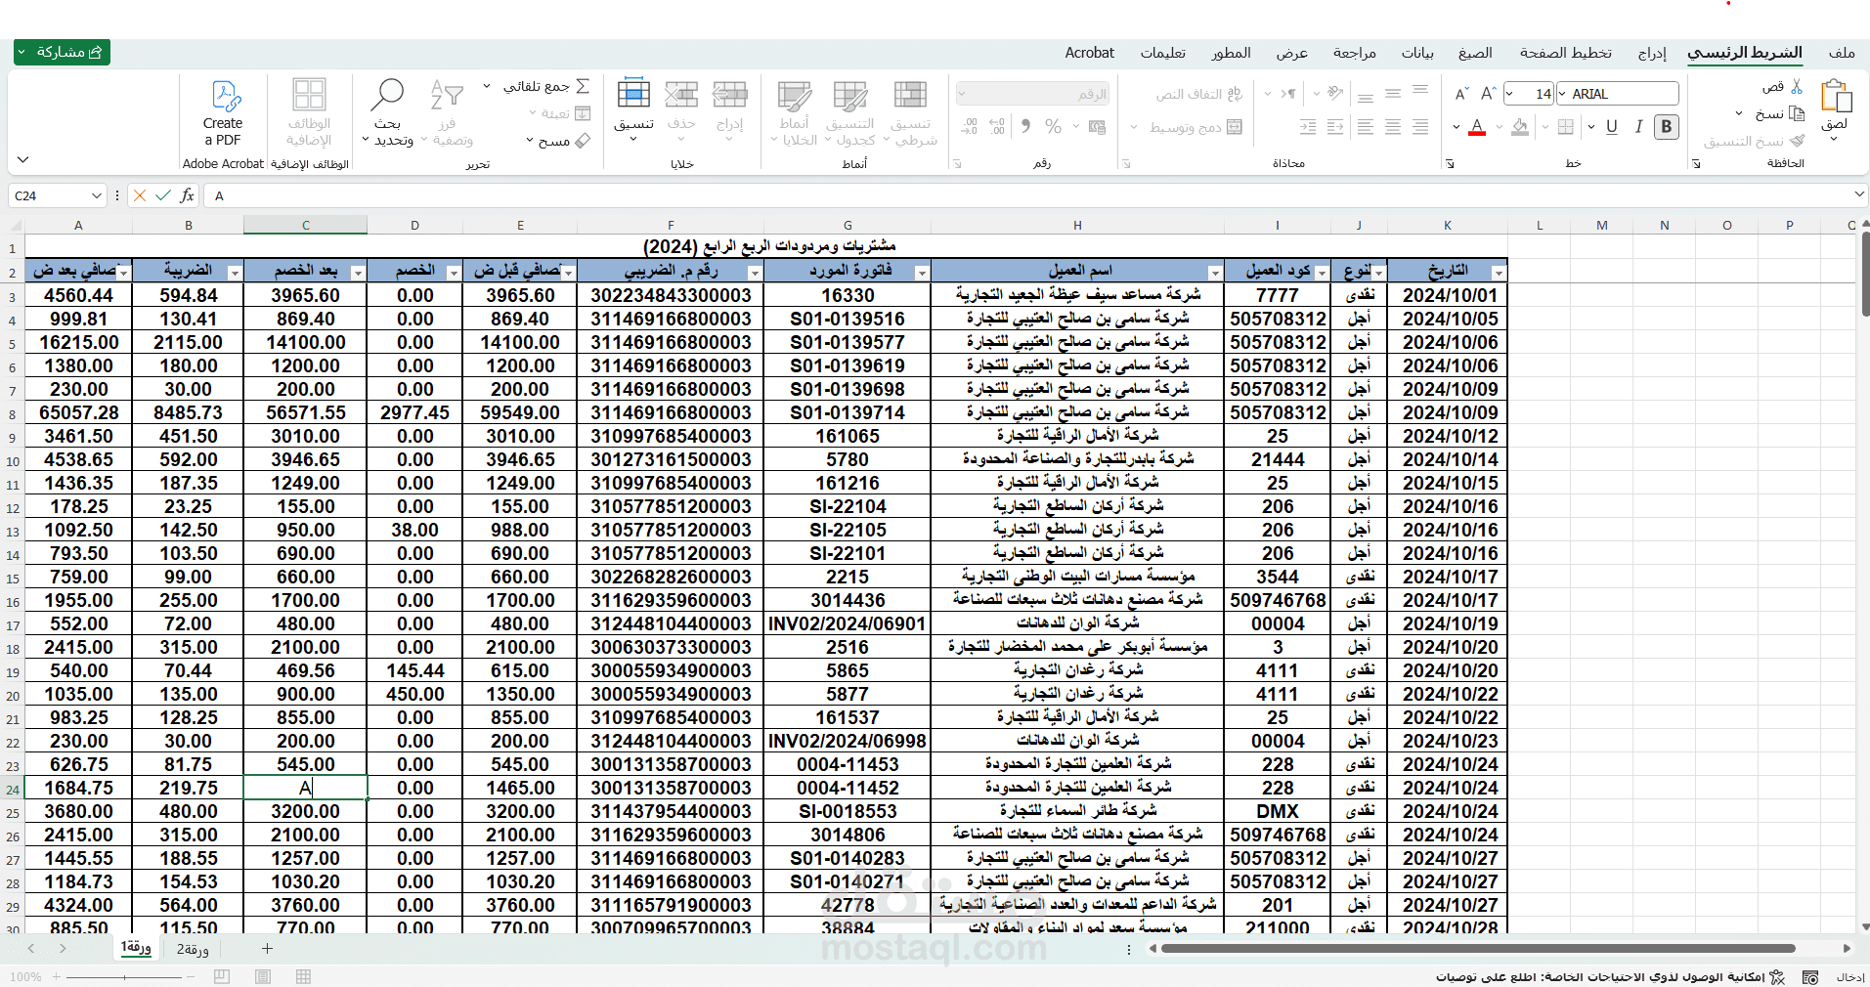Image resolution: width=1870 pixels, height=987 pixels.
Task: Click the Copy (نسخ) icon
Action: coord(1797,114)
